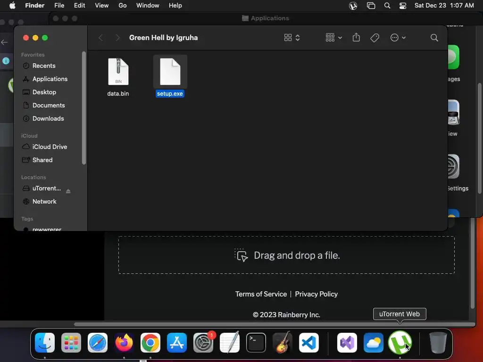
Task: Open the Go menu
Action: coord(123,6)
